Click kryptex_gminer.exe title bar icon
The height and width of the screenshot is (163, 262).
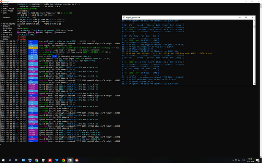coord(124,17)
